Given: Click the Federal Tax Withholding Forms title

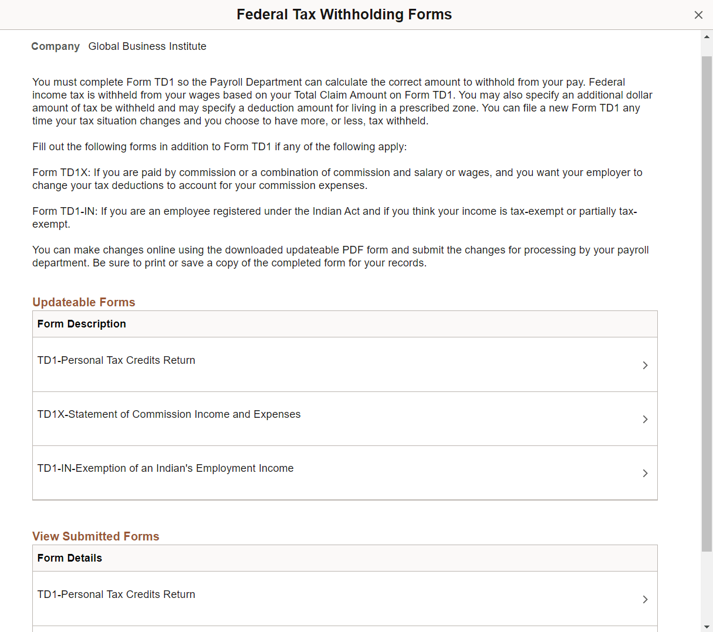Looking at the screenshot, I should pyautogui.click(x=344, y=14).
